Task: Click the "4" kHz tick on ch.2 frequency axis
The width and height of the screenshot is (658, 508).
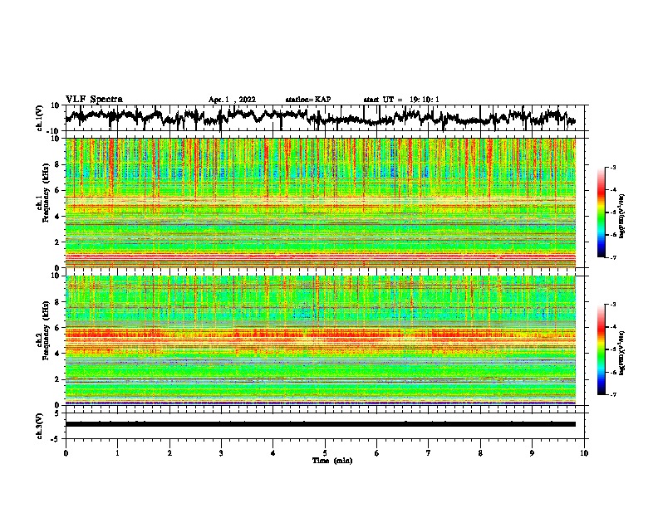Action: pos(58,354)
